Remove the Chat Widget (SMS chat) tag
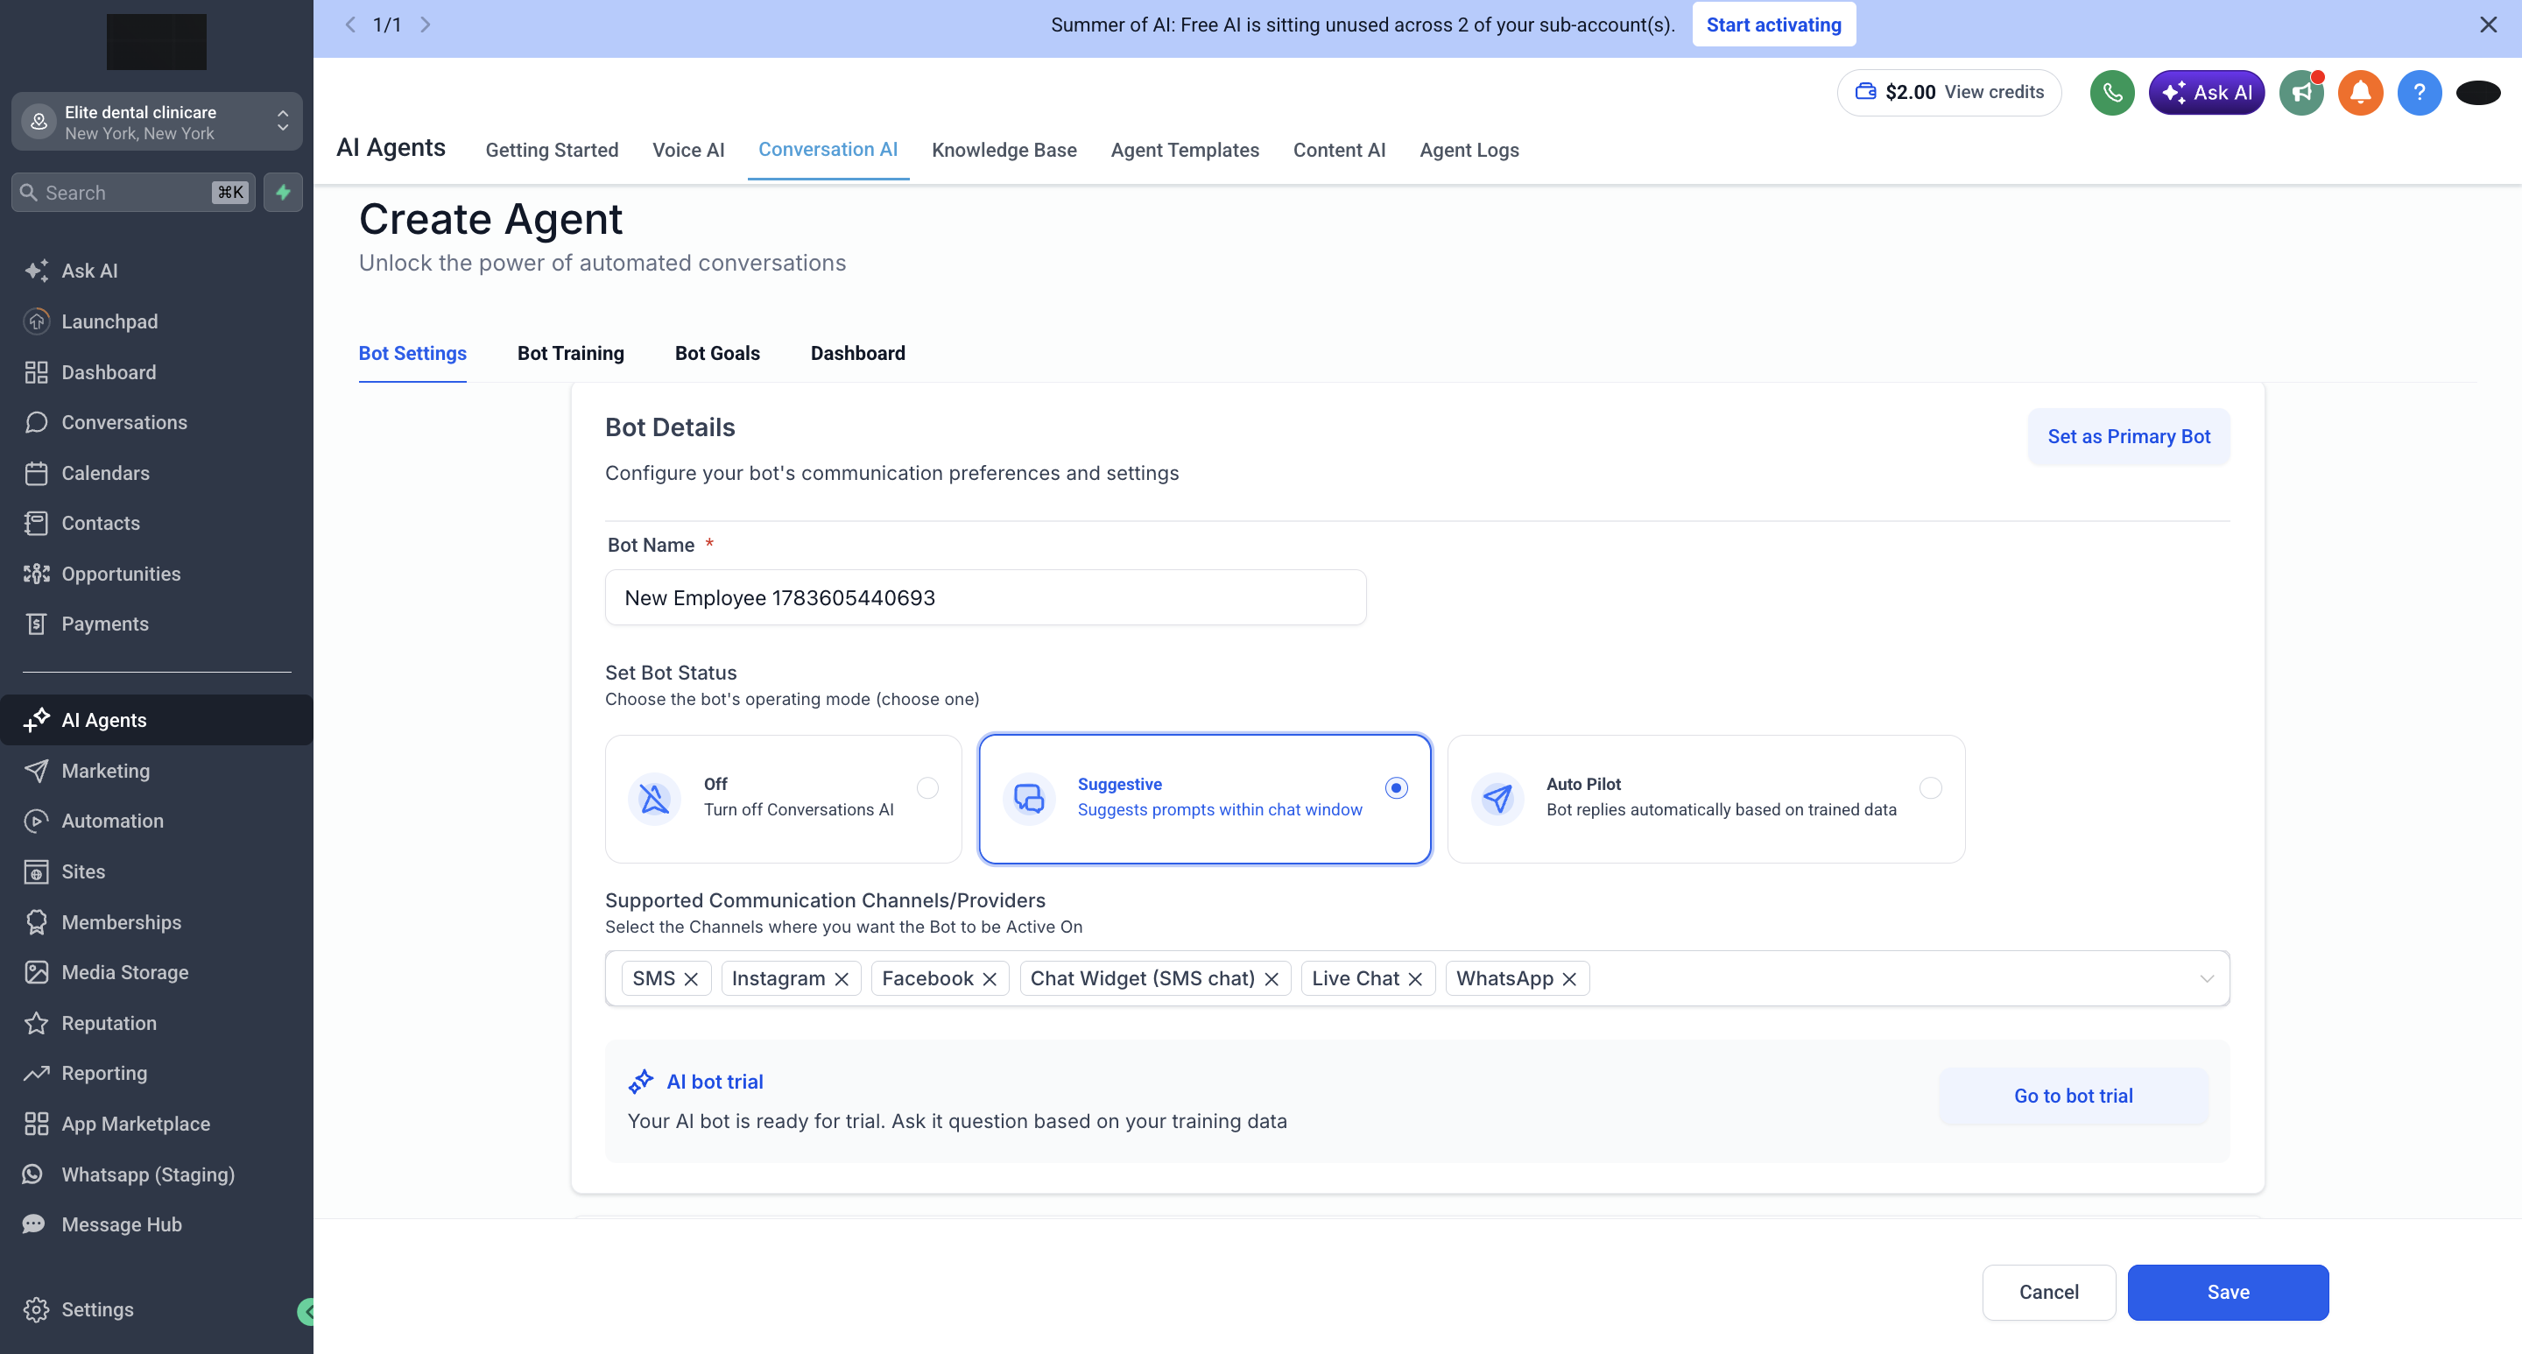 1271,979
